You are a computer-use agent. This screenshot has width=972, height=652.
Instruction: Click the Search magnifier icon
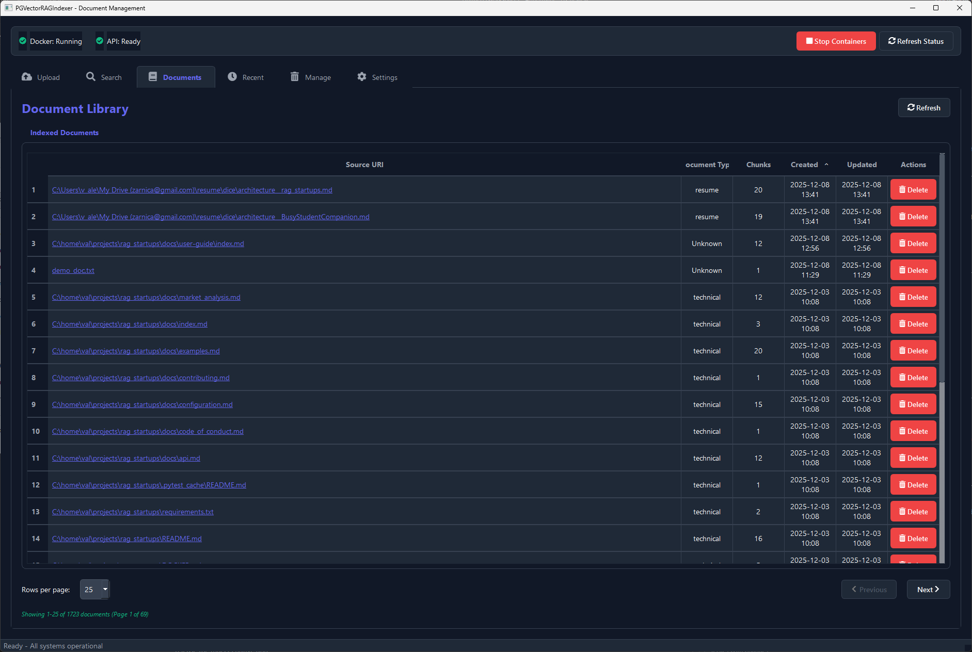[x=91, y=76]
